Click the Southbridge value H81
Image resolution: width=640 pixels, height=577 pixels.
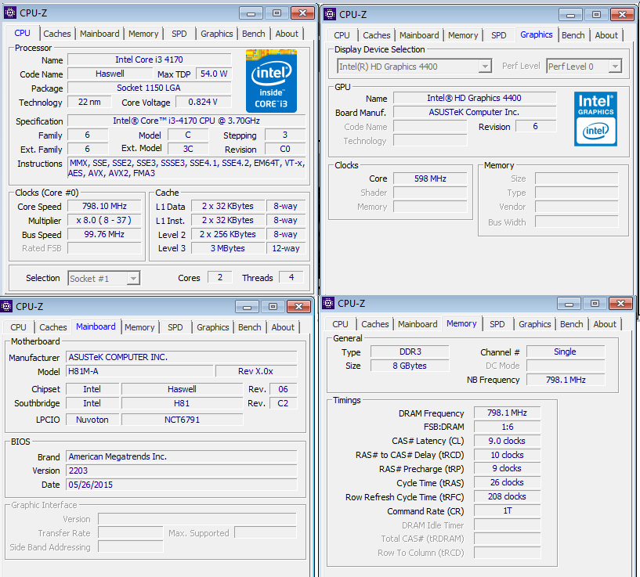(x=182, y=403)
